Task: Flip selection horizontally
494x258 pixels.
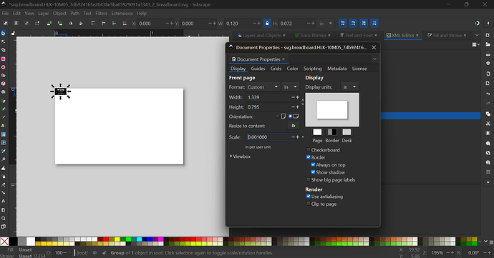Action: [71, 24]
